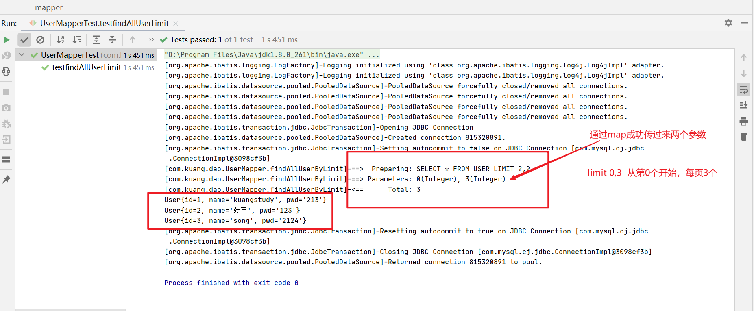Toggle show passed tests checkmark button
Image resolution: width=754 pixels, height=311 pixels.
click(x=24, y=40)
